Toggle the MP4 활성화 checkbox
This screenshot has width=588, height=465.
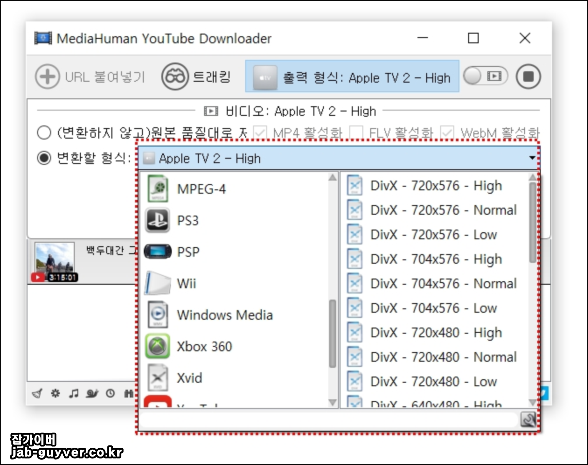[x=260, y=133]
